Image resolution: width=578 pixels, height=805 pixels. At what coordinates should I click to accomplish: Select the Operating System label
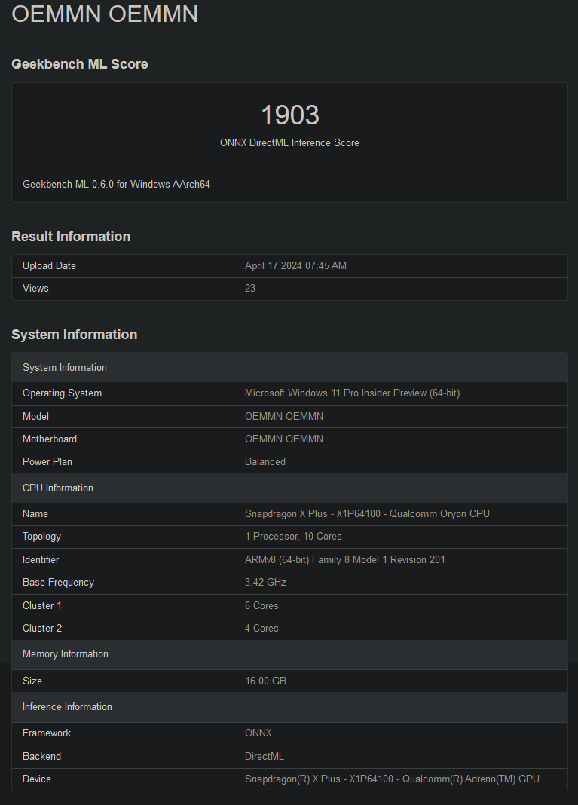(62, 393)
